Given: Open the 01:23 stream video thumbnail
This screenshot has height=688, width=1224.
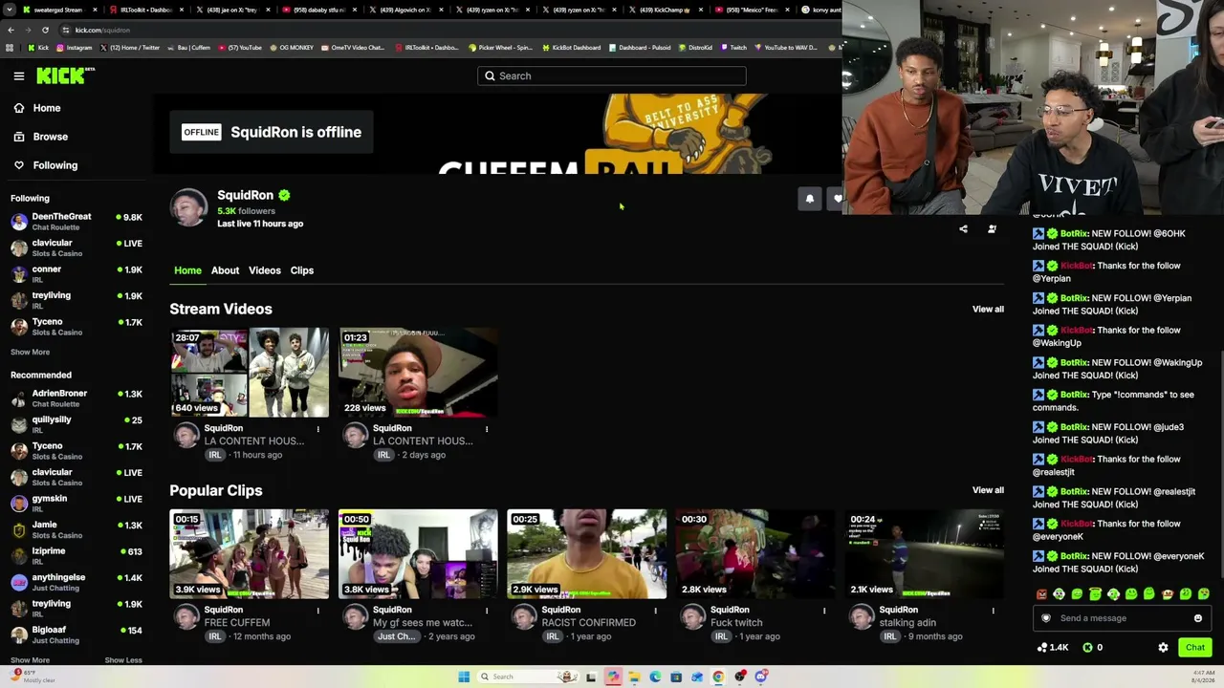Looking at the screenshot, I should [418, 373].
